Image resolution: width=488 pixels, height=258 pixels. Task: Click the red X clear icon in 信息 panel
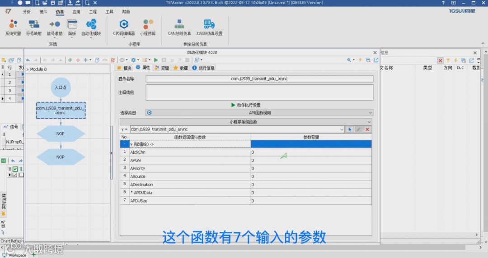point(440,60)
